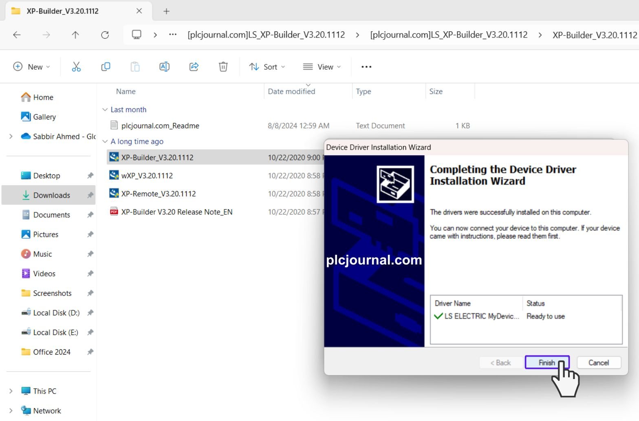Click the Cut scissors icon
The height and width of the screenshot is (421, 639).
coord(76,67)
